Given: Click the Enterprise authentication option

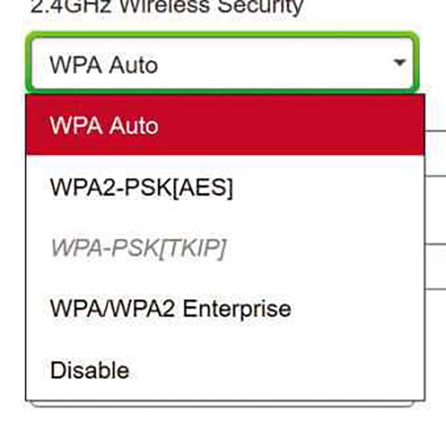Looking at the screenshot, I should tap(225, 309).
